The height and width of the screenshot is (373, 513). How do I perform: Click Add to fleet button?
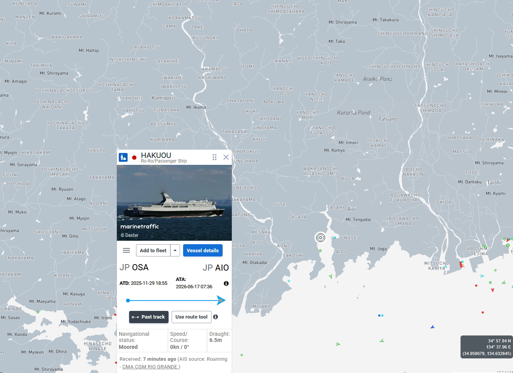[x=153, y=250]
